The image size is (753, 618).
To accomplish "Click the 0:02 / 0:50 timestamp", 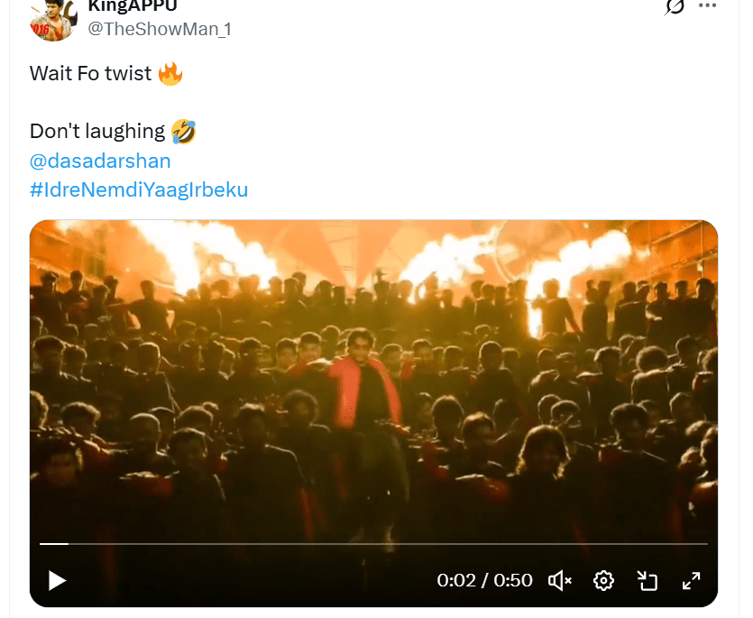I will click(484, 581).
